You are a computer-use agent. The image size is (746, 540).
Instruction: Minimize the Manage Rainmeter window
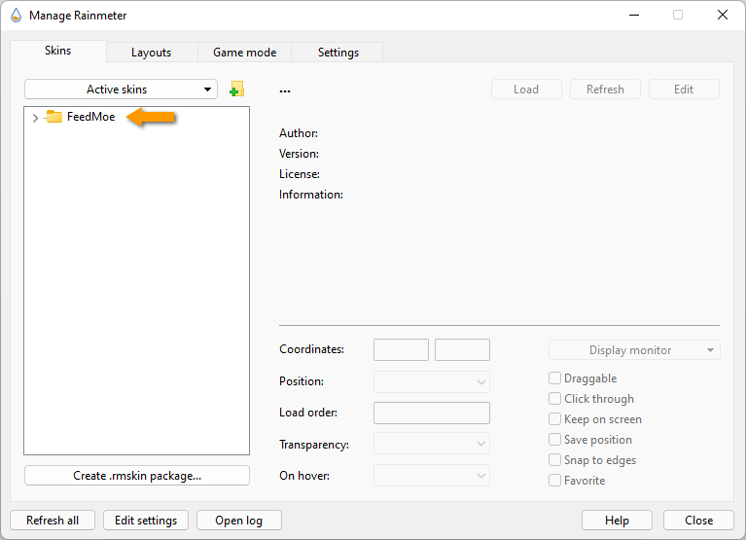point(634,16)
